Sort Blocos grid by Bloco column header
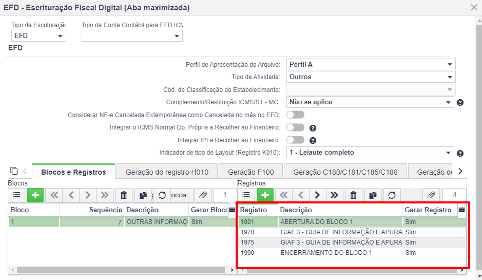Image resolution: width=482 pixels, height=280 pixels. (x=33, y=210)
